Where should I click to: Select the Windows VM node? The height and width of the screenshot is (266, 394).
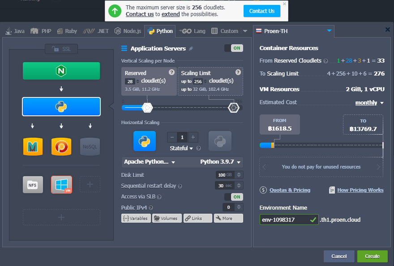coord(62,185)
